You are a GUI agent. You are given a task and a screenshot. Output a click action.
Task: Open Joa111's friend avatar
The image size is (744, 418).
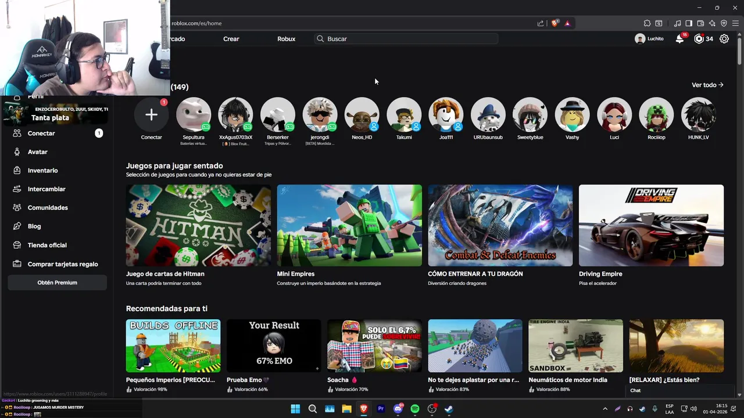(446, 114)
